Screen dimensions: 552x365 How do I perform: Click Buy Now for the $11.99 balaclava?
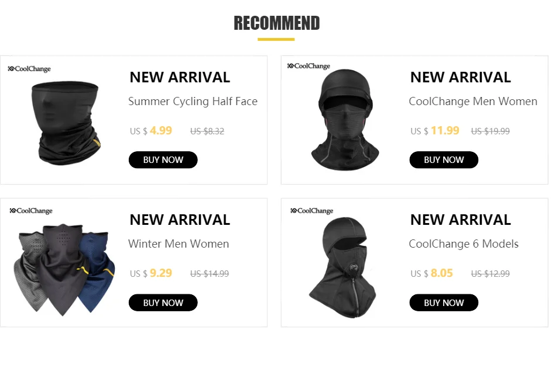point(444,160)
